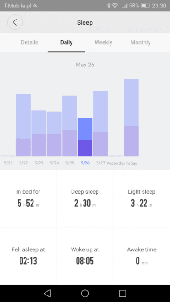
Task: Open the Weekly tab
Action: (104, 42)
